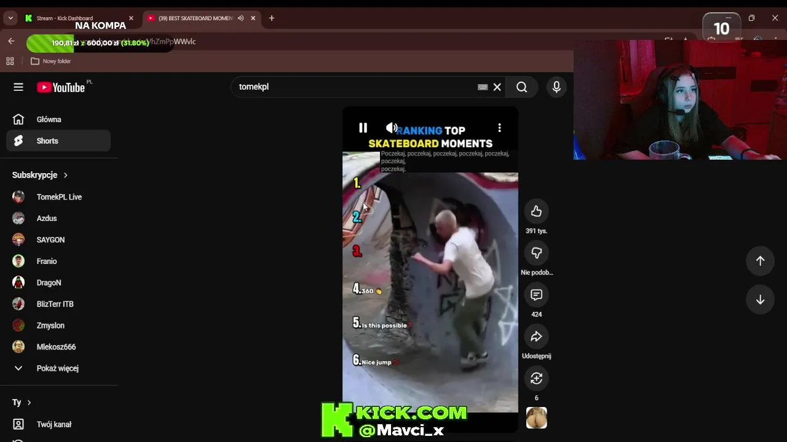This screenshot has width=787, height=442.
Task: Expand the Subskrypcje section
Action: click(40, 175)
